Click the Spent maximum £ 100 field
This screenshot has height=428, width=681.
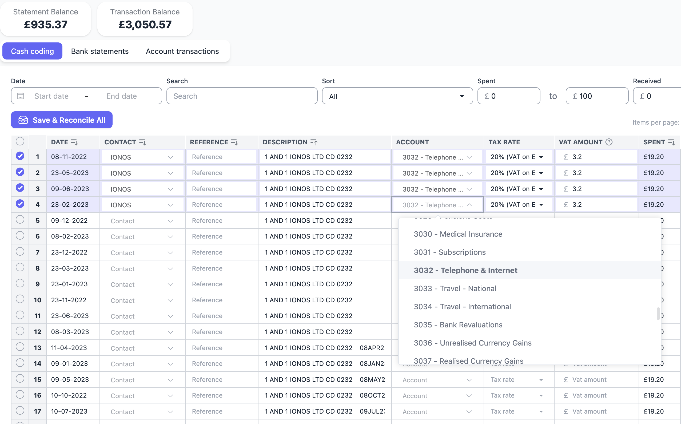tap(597, 96)
